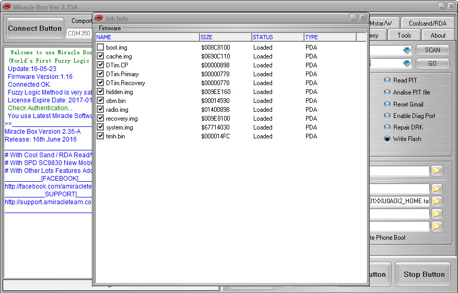Viewport: 458px width, 293px height.
Task: Sort firmware list by NAME column
Action: [147, 37]
